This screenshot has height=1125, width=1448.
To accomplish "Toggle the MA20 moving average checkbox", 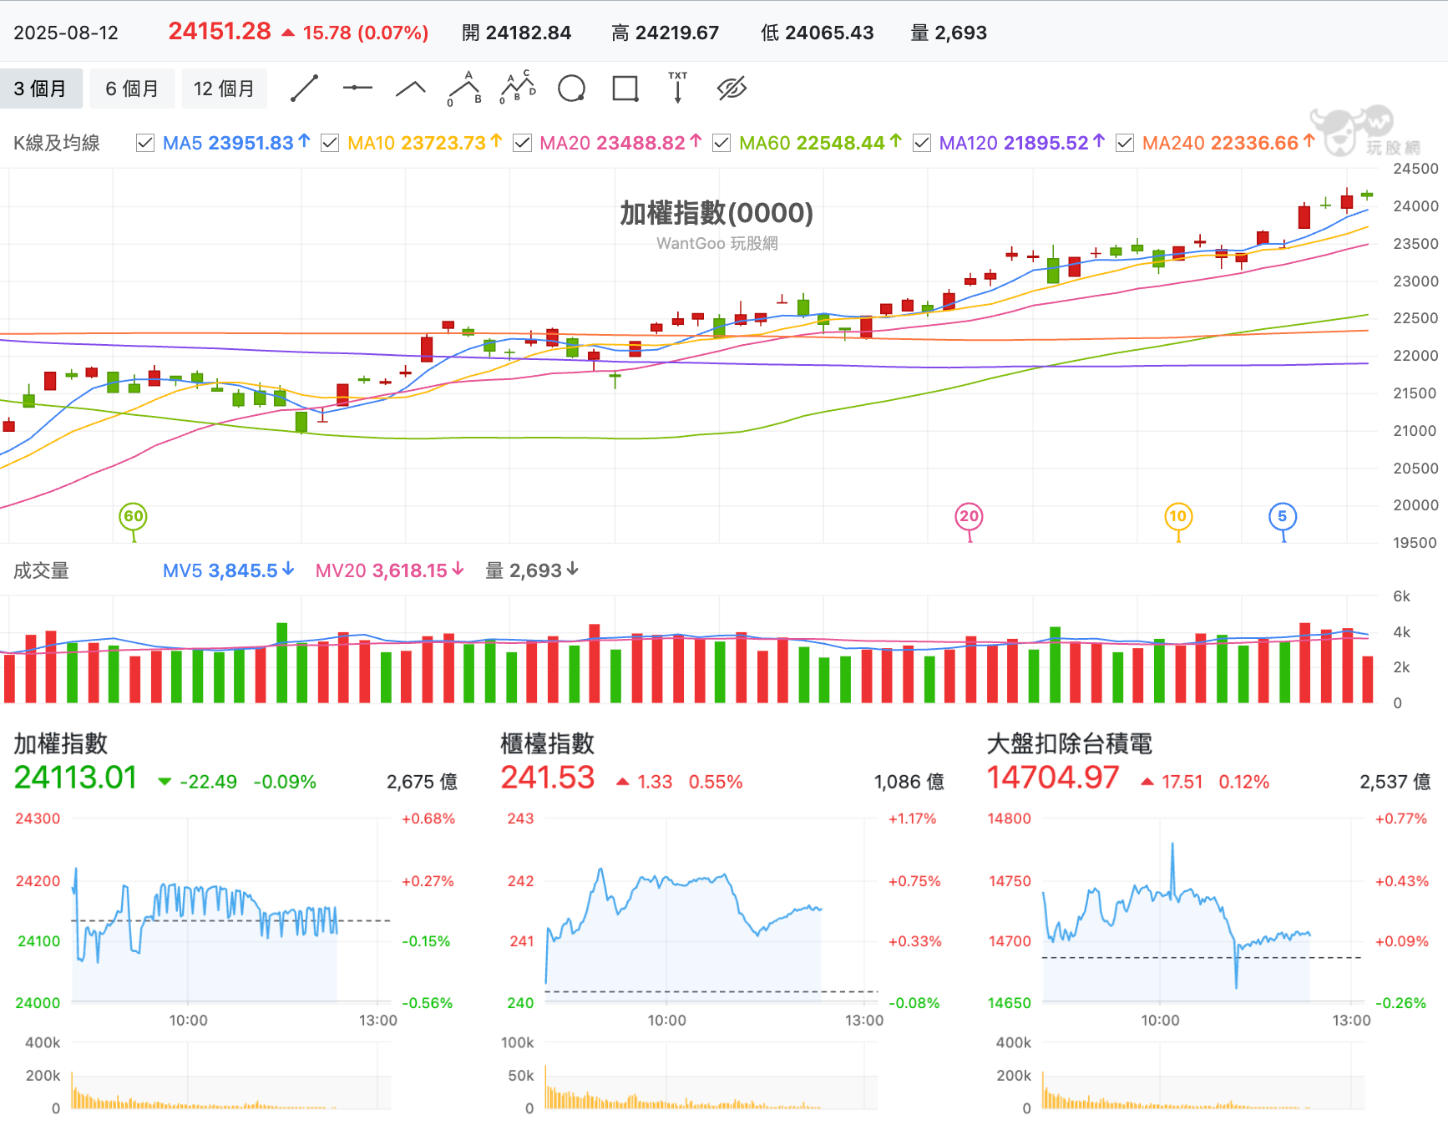I will point(523,143).
